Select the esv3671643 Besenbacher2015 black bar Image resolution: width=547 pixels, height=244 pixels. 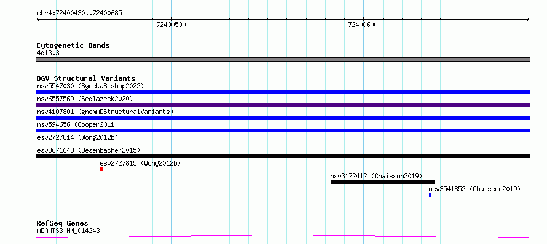283,156
